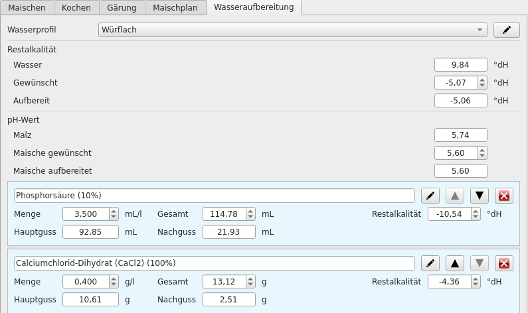Decrease Maische gewünscht pH value
This screenshot has width=528, height=313.
pyautogui.click(x=482, y=156)
